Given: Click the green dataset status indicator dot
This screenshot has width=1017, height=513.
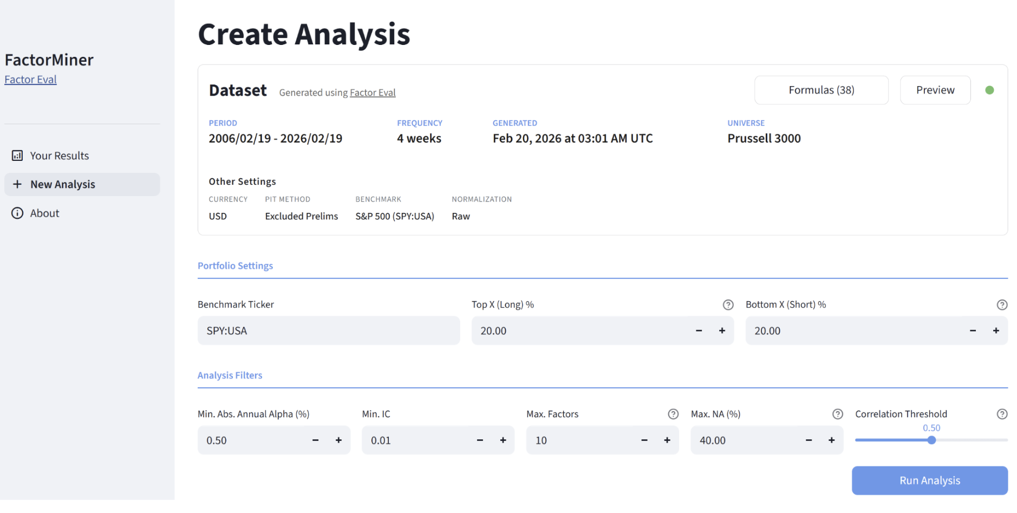Looking at the screenshot, I should point(989,90).
